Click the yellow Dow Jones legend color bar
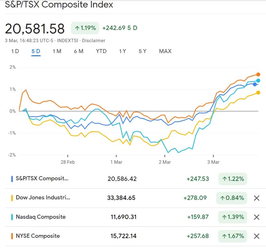Screen dimensions: 266x249 pyautogui.click(x=12, y=198)
